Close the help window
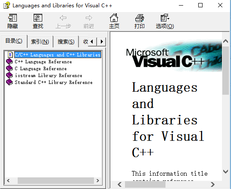 pyautogui.click(x=220, y=6)
